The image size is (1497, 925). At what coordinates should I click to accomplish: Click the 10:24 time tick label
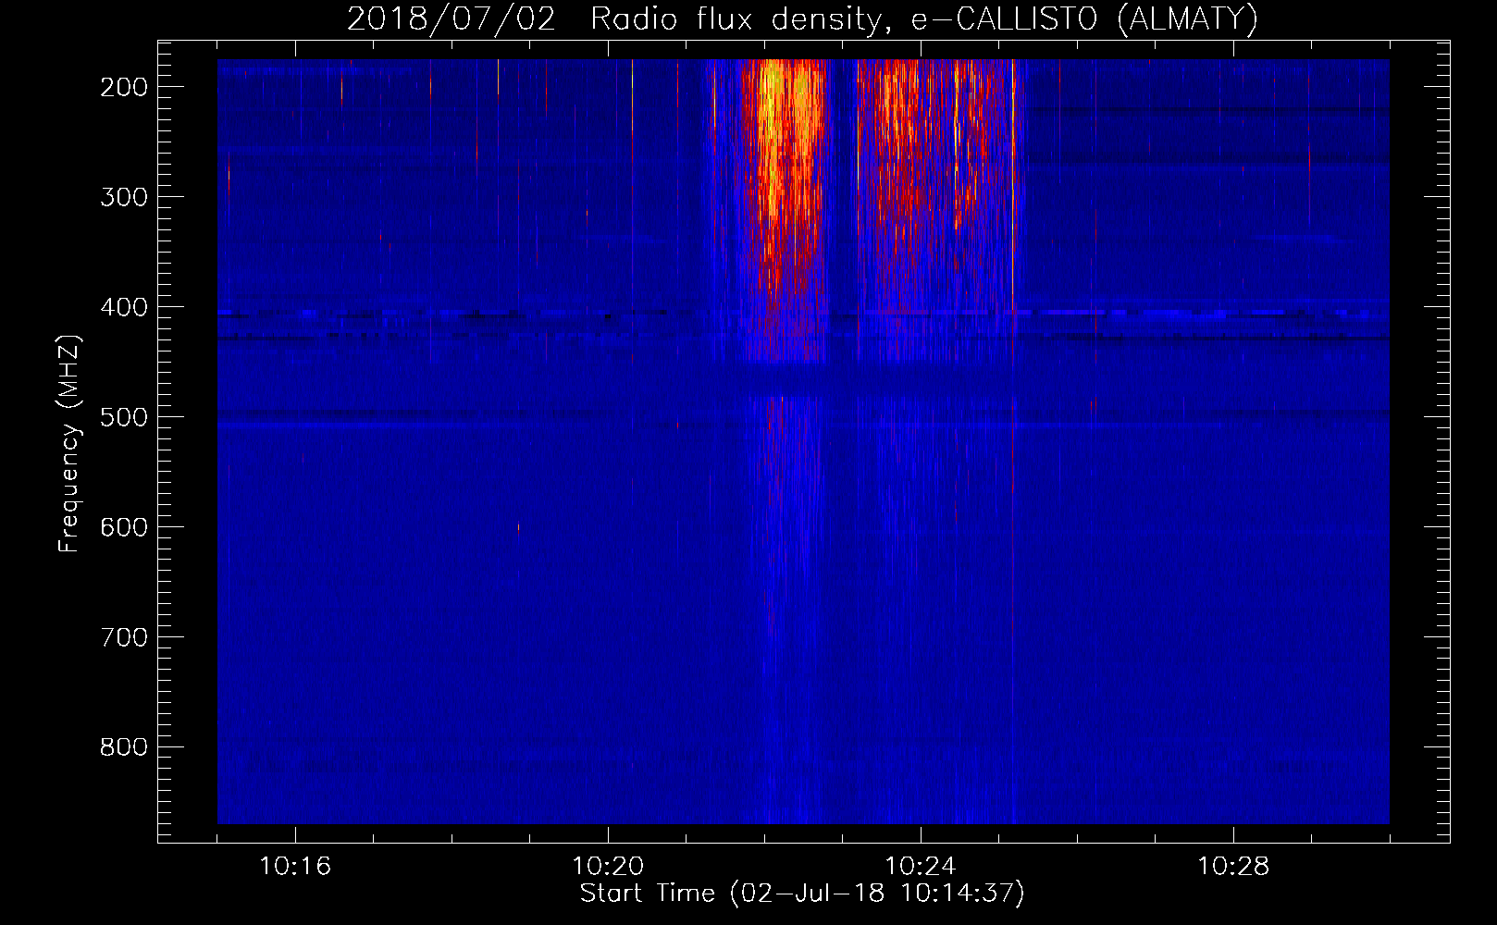[x=921, y=867]
